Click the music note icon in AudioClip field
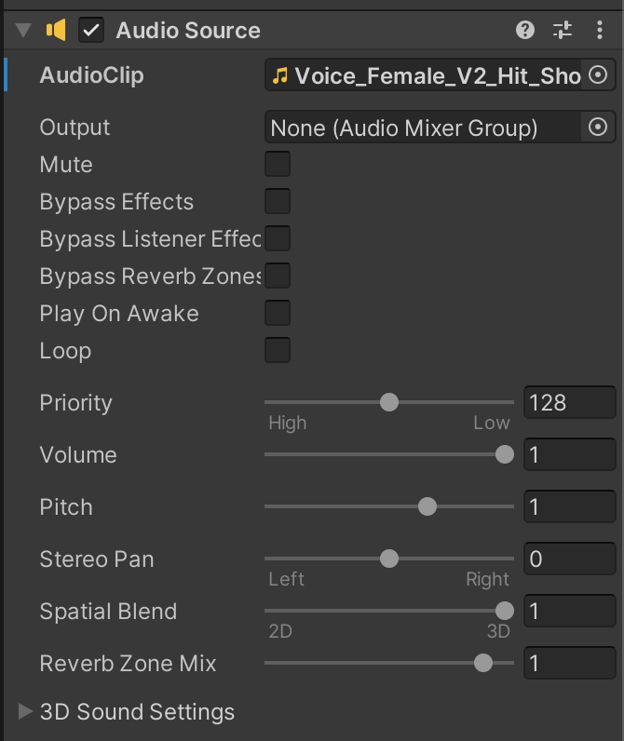The image size is (624, 741). click(279, 75)
